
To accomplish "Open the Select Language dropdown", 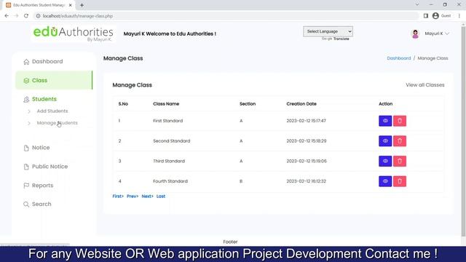I will coord(328,31).
